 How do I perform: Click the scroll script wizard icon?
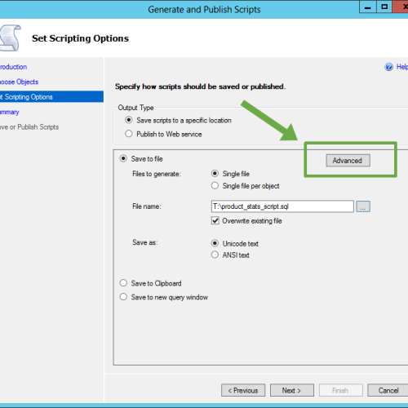pos(11,38)
